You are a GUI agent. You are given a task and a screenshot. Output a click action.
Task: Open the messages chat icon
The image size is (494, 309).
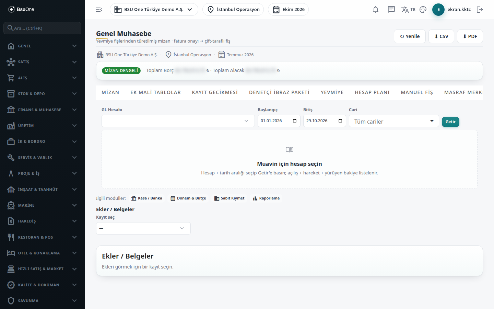pos(391,10)
